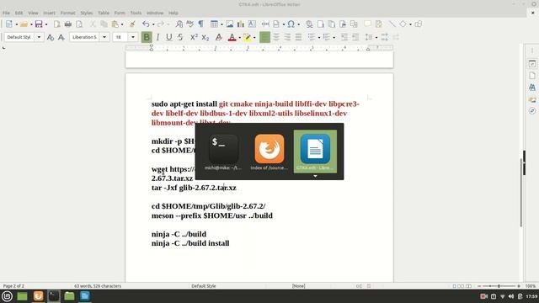
Task: Create a new document with toolbar icon
Action: pyautogui.click(x=9, y=24)
